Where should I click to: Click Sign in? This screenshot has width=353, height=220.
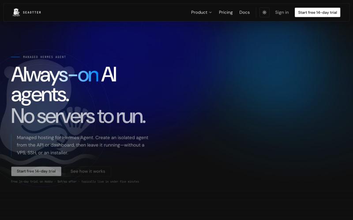282,12
